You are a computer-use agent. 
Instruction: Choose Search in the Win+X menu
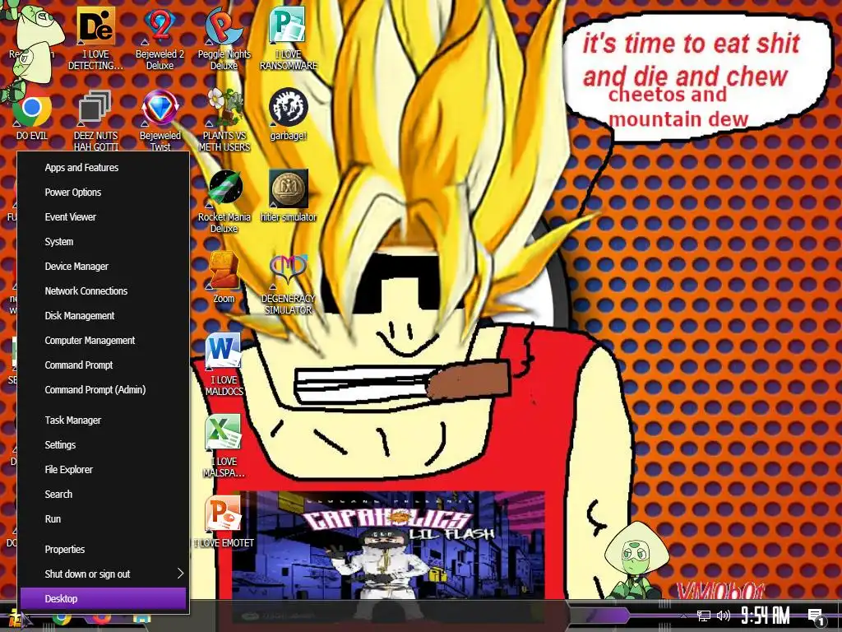point(103,495)
